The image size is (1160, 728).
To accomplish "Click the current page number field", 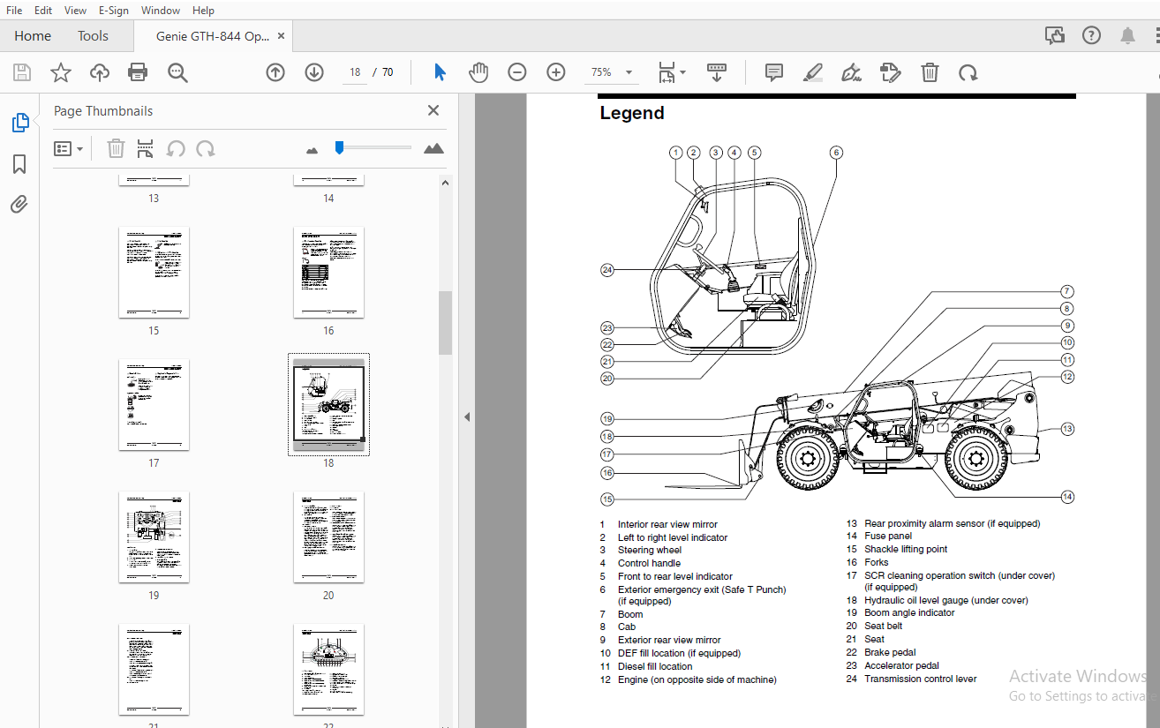I will (355, 72).
